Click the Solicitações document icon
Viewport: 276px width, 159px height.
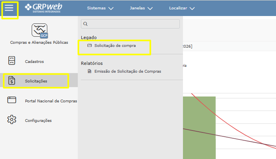click(x=12, y=81)
